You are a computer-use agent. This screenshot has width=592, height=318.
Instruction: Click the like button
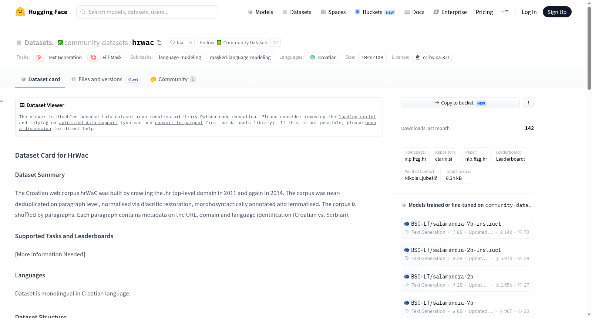(177, 42)
